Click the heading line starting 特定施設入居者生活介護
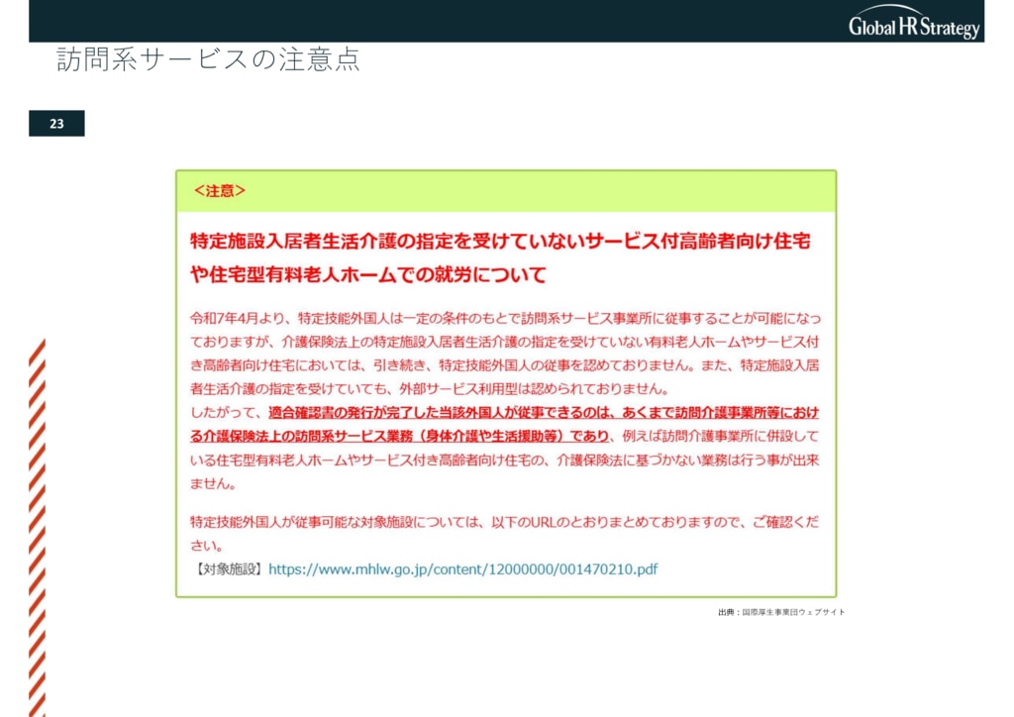Viewport: 1014px width, 717px height. coord(500,242)
